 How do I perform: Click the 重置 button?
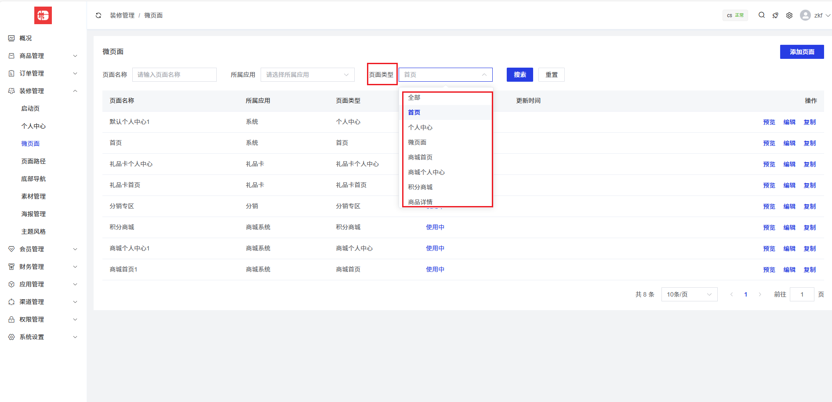coord(551,75)
